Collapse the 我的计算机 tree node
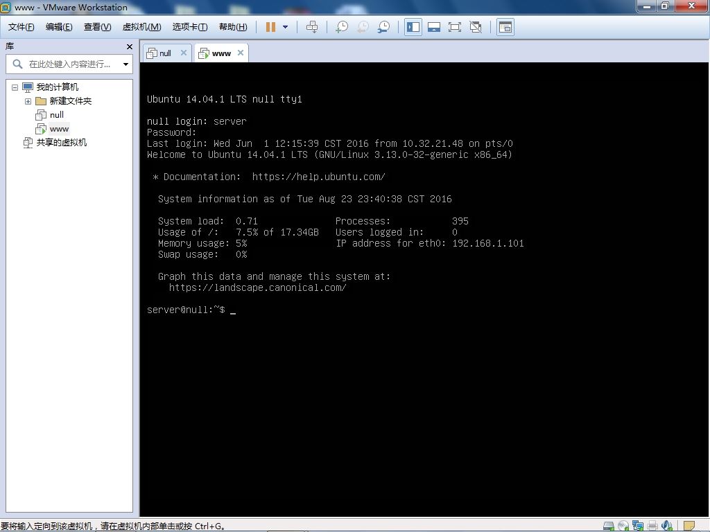Screen dimensions: 710x532 coord(15,87)
